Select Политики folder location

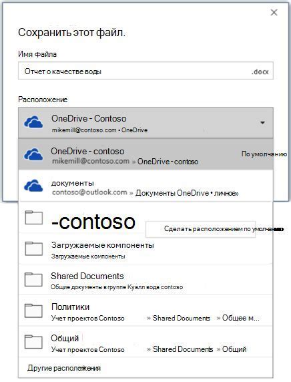tap(145, 311)
